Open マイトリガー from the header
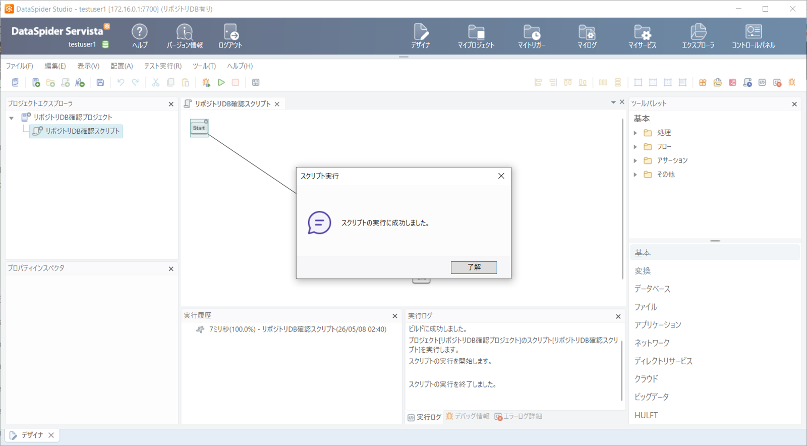Viewport: 807px width, 446px height. click(532, 36)
